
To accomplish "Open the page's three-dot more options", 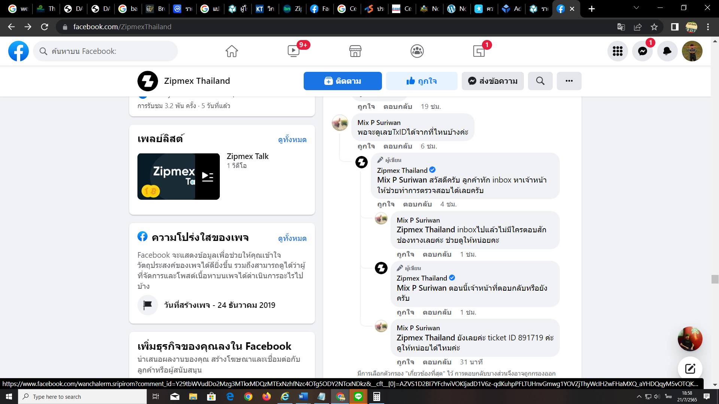I will [569, 81].
